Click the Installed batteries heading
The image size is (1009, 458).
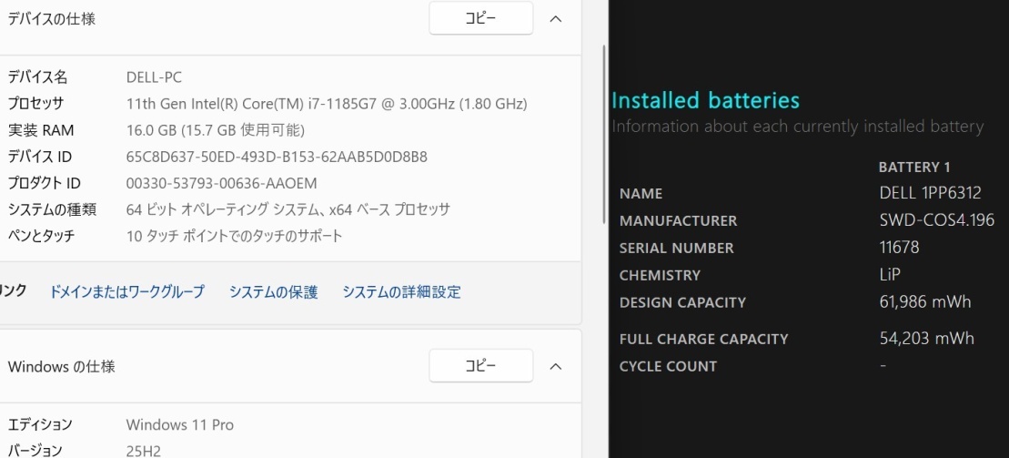705,100
